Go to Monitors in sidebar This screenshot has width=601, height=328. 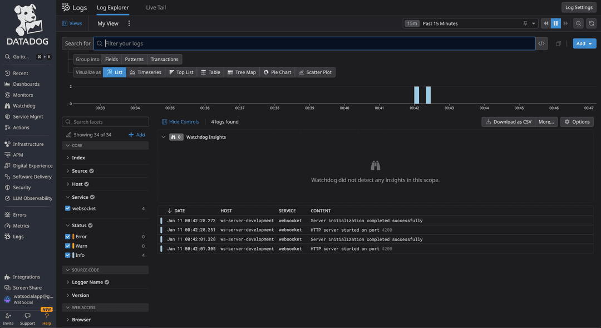[x=19, y=95]
